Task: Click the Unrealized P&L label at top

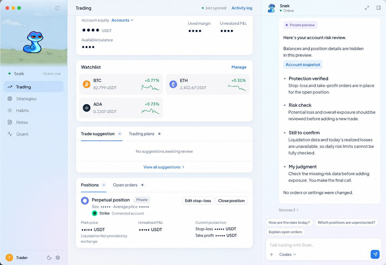Action: pyautogui.click(x=233, y=23)
